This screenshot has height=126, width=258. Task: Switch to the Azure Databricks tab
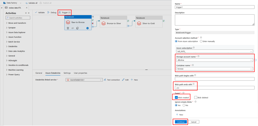click(x=53, y=73)
